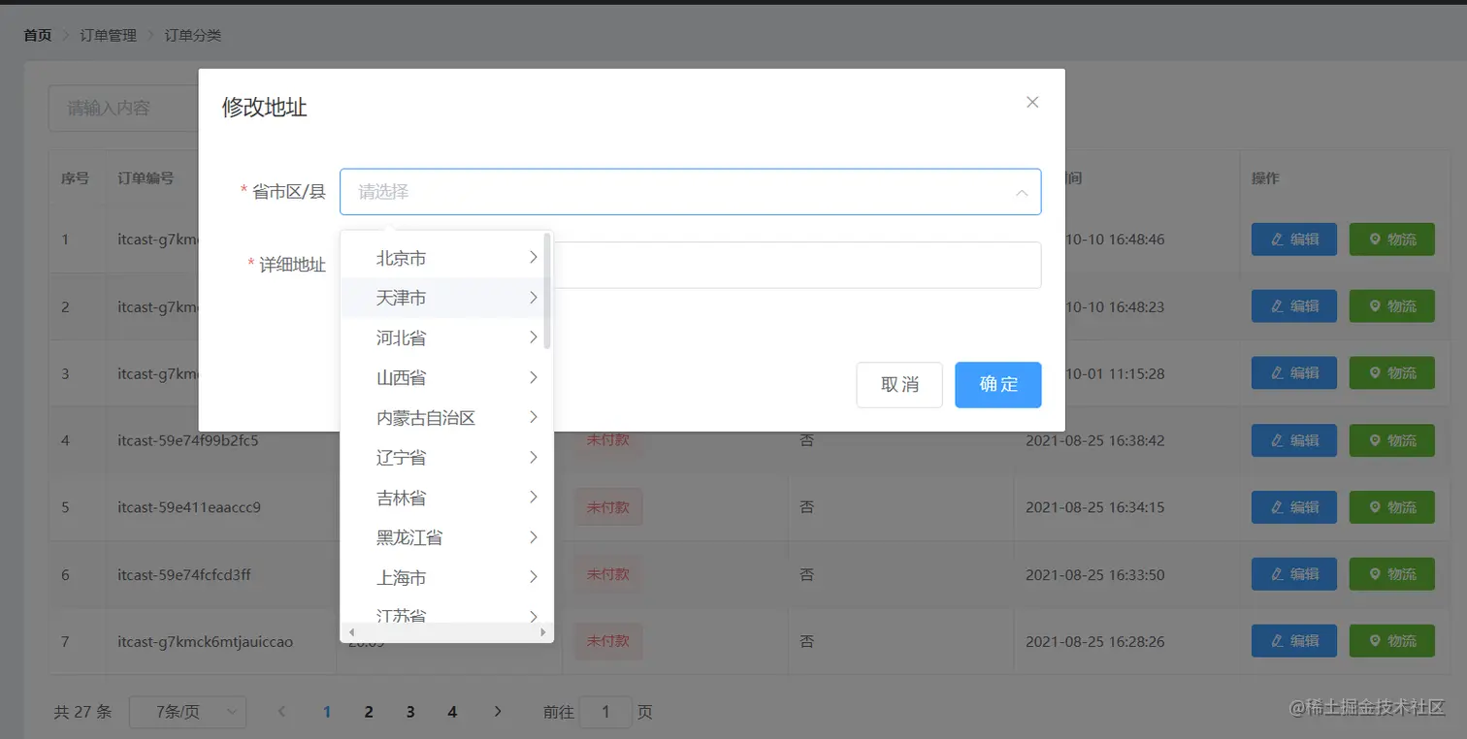The height and width of the screenshot is (739, 1467).
Task: Jump to page 2
Action: pyautogui.click(x=369, y=712)
